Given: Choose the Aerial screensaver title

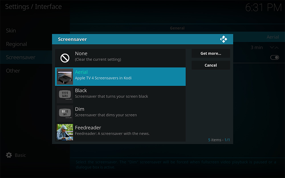Looking at the screenshot, I should click(81, 72).
